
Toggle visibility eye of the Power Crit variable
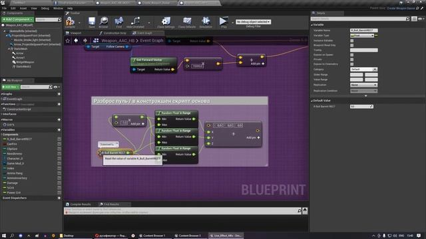tap(59, 193)
